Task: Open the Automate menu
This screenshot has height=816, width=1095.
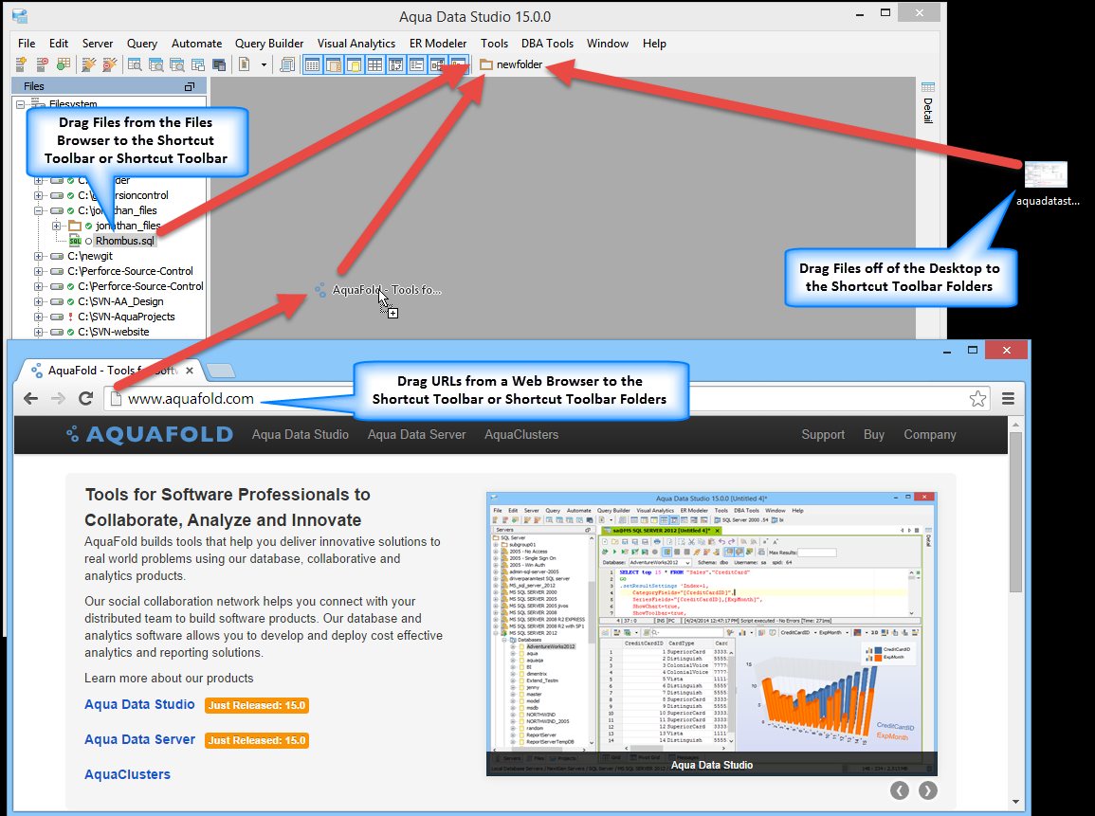Action: (196, 44)
